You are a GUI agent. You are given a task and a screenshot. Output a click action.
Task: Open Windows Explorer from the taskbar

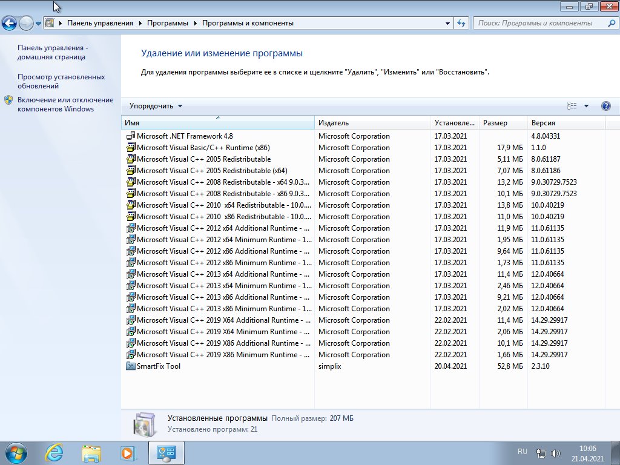tap(91, 452)
